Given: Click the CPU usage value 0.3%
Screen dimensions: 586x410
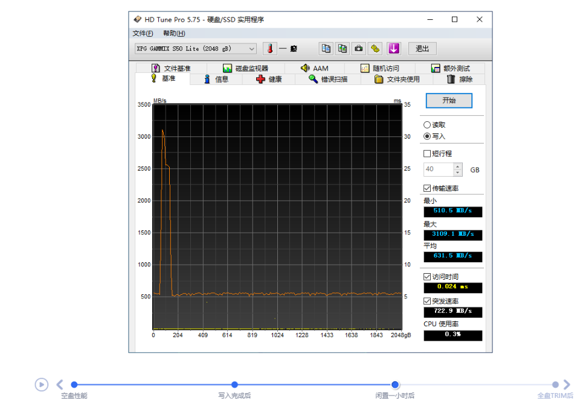Looking at the screenshot, I should tap(452, 335).
